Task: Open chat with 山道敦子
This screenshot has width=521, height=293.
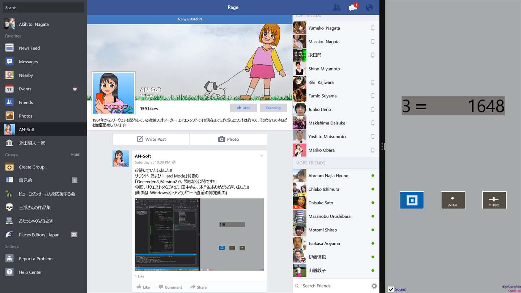Action: click(336, 271)
